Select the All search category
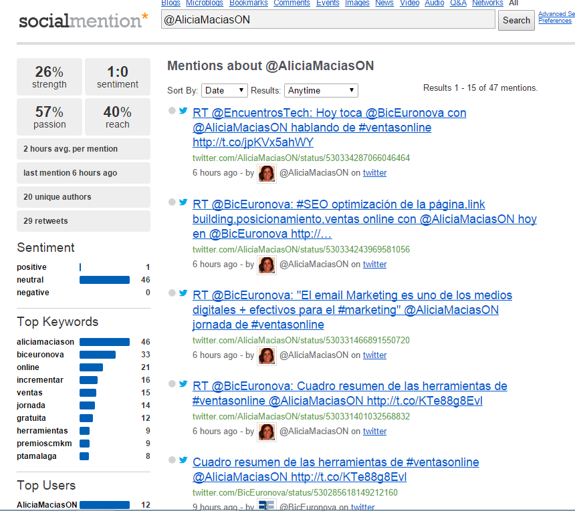The height and width of the screenshot is (511, 575). point(513,3)
